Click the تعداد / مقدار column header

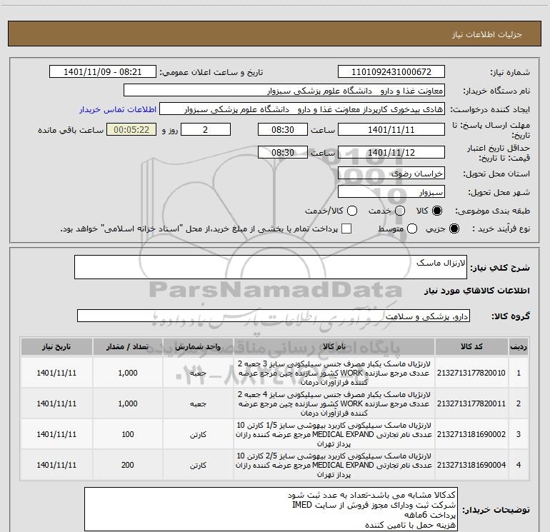128,346
